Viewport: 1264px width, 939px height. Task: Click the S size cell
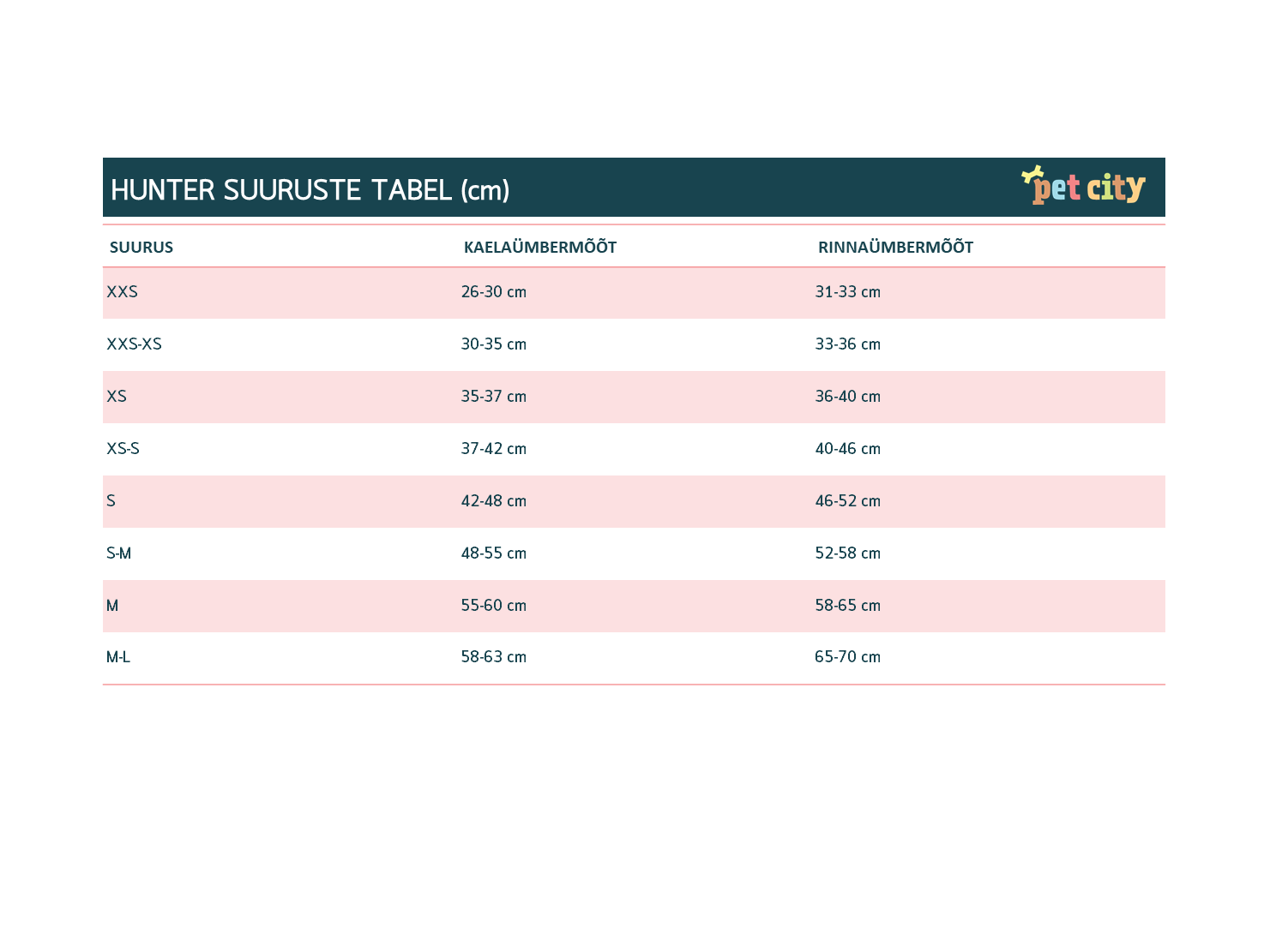[x=111, y=501]
